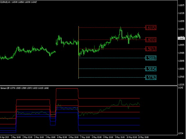Screen dimensions: 186x139
Task: Click the 1 May 10:00 time label
Action: [16, 137]
